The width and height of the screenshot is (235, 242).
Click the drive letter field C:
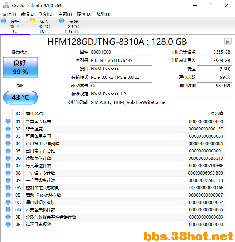(121, 85)
